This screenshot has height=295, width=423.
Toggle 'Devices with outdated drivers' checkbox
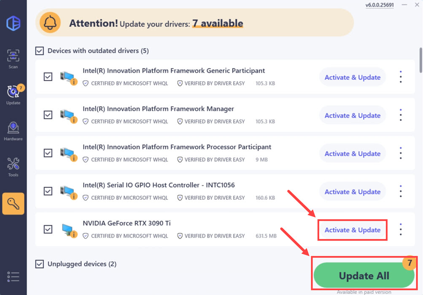[40, 51]
